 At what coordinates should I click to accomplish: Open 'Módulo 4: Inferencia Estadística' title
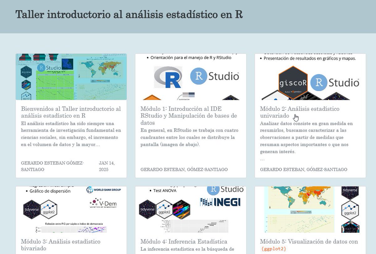(184, 241)
